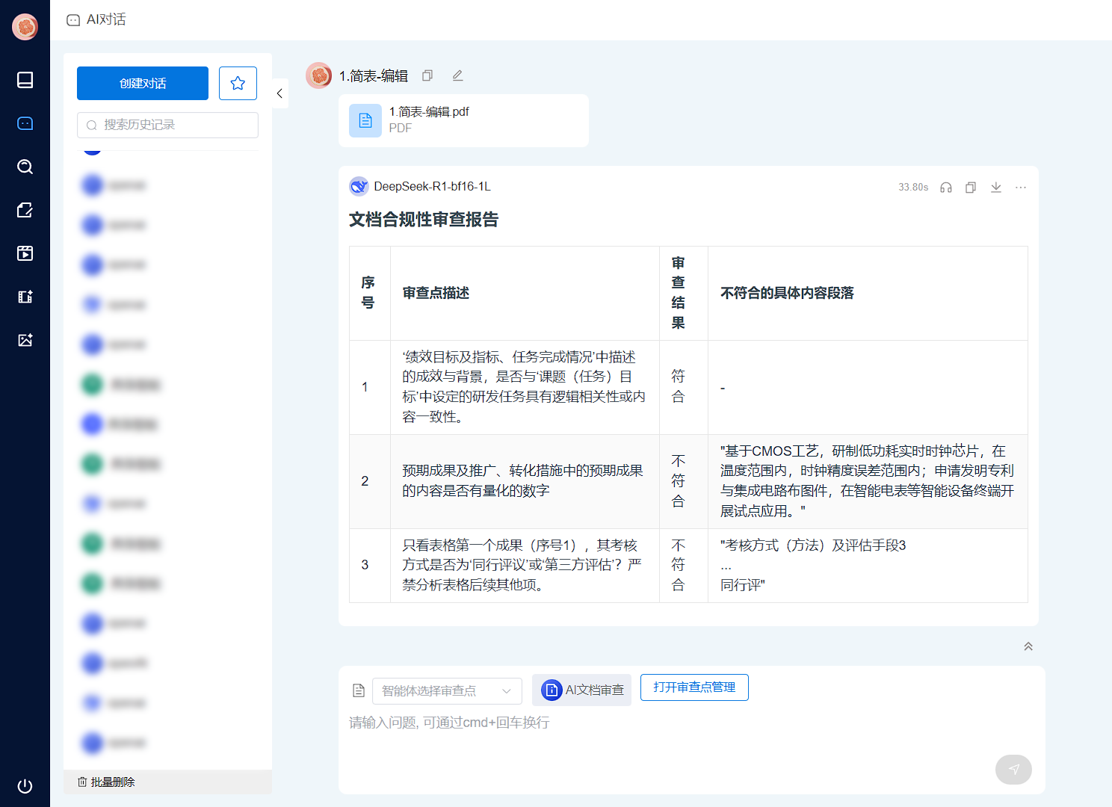Click 创建对话 to create a new conversation
The width and height of the screenshot is (1112, 807).
pyautogui.click(x=143, y=83)
